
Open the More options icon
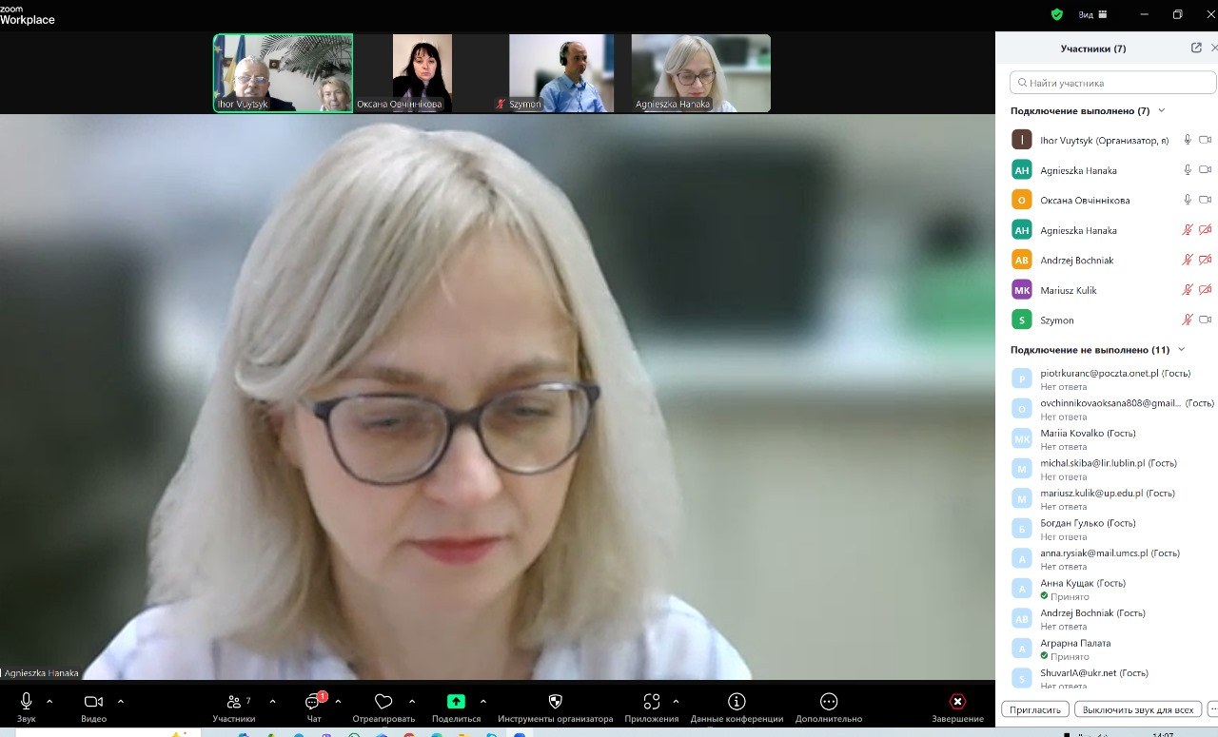[x=829, y=702]
